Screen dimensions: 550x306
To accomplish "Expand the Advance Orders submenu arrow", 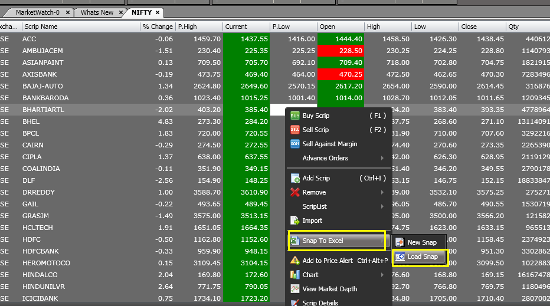I will [x=382, y=158].
